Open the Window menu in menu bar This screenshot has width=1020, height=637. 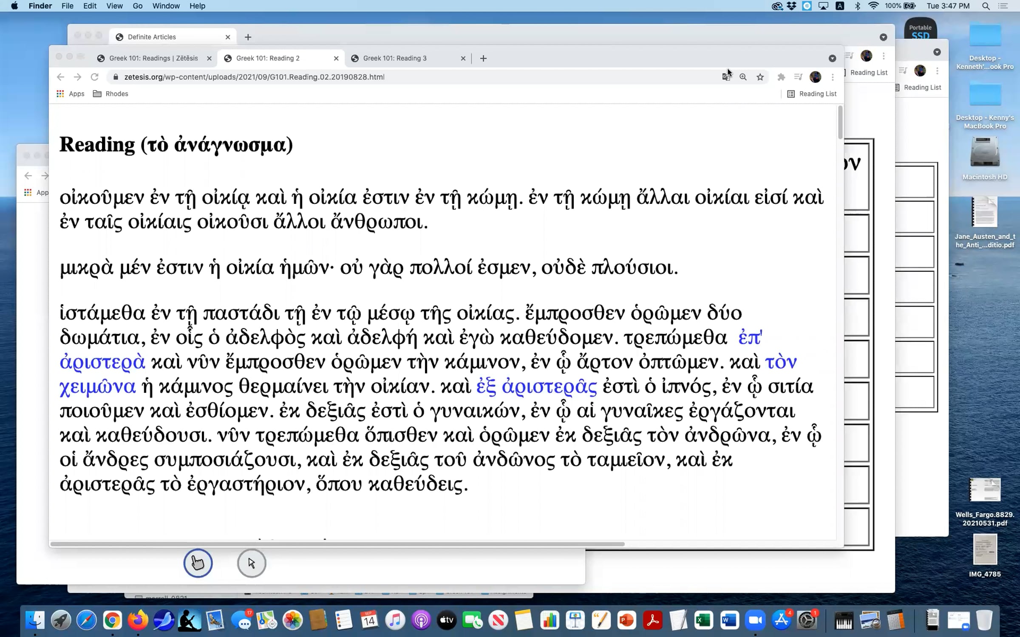pos(166,6)
